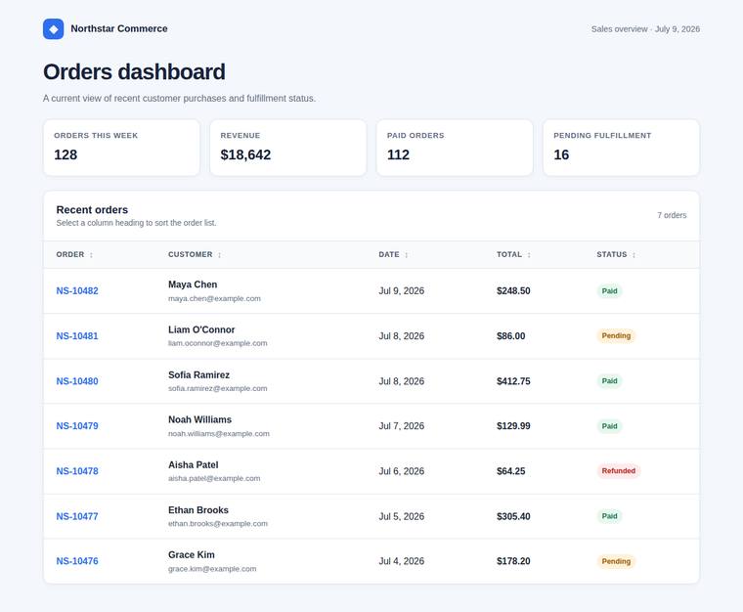Click the Paid badge for Sofia Ramirez
The height and width of the screenshot is (612, 743).
(609, 381)
